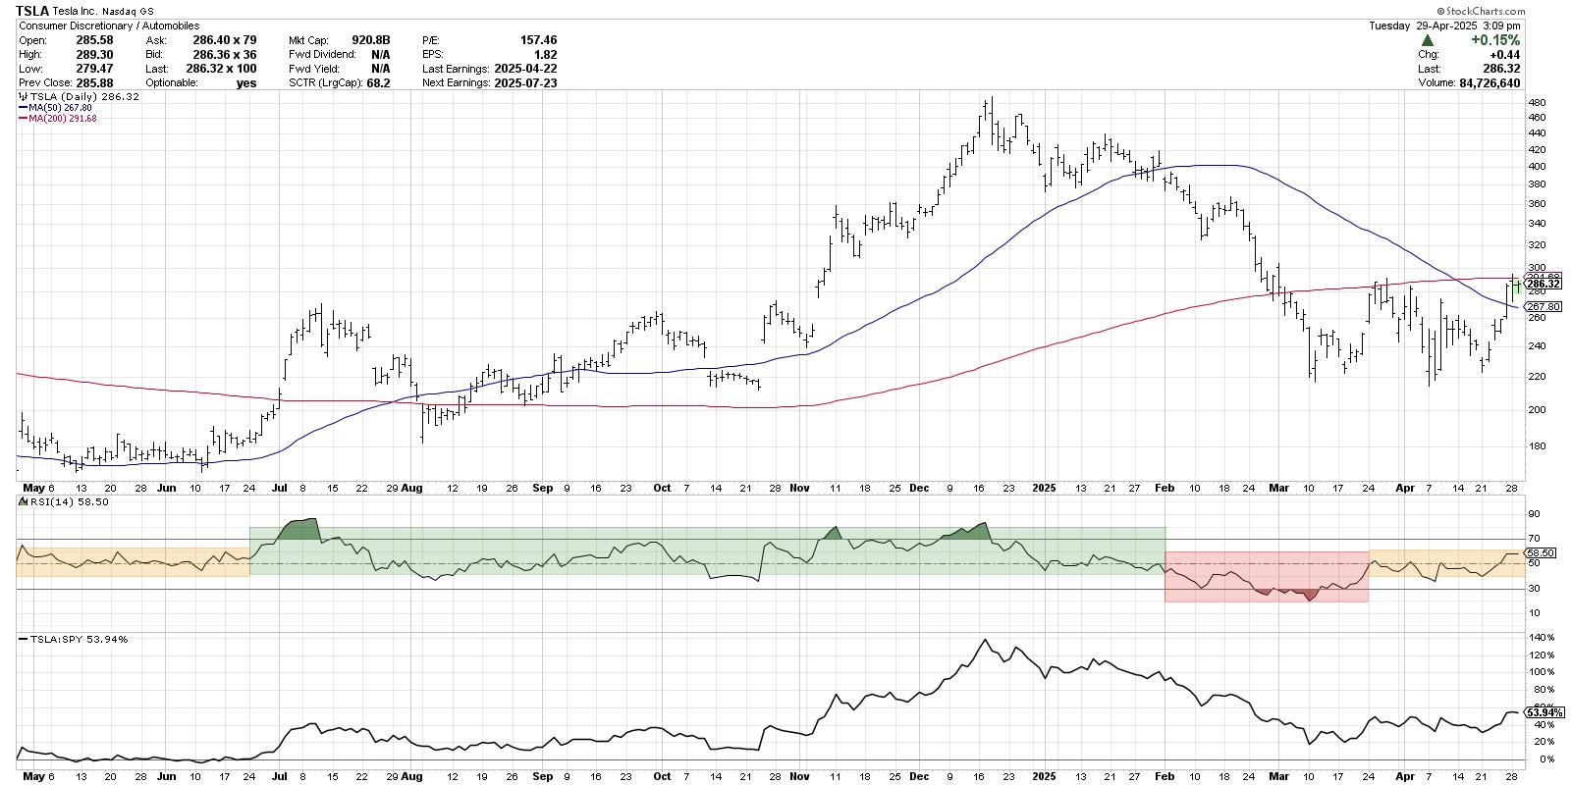Click the Tuesday 29-Apr-2025 3:09 pm timestamp
Viewport: 1571px width, 785px height.
1444,26
